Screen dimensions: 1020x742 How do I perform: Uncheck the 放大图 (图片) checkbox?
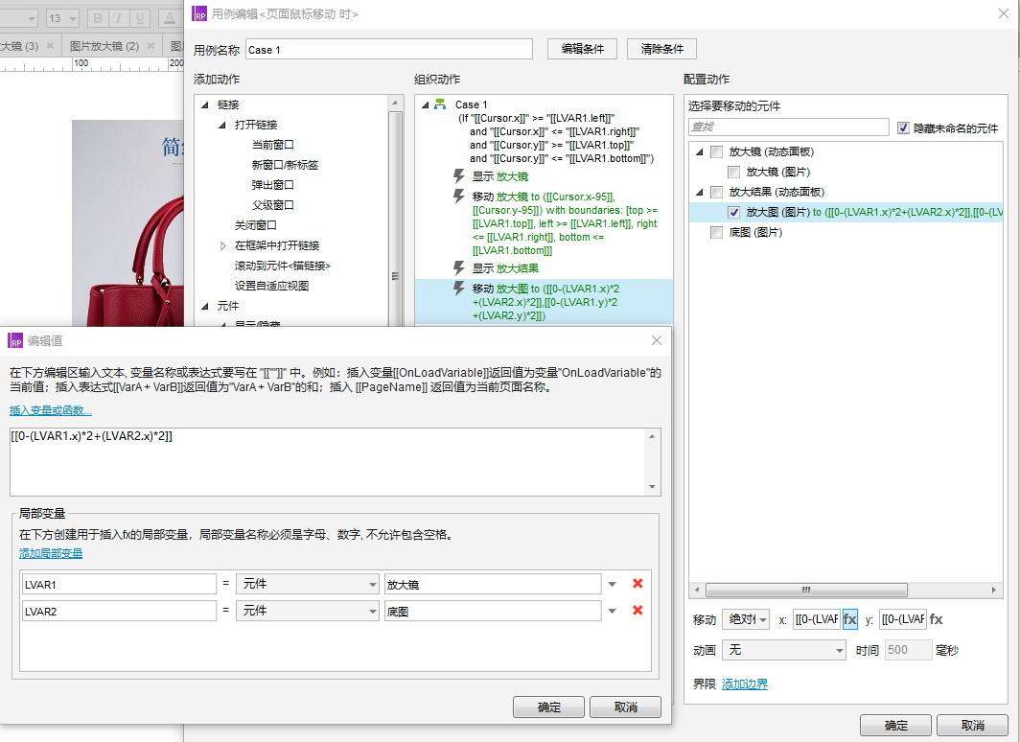[733, 212]
